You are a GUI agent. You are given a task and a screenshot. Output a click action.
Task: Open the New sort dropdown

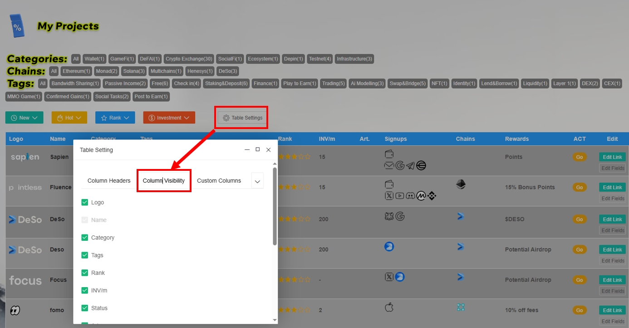click(25, 118)
